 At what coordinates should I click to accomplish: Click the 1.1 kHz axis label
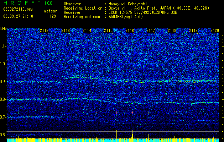point(3,46)
